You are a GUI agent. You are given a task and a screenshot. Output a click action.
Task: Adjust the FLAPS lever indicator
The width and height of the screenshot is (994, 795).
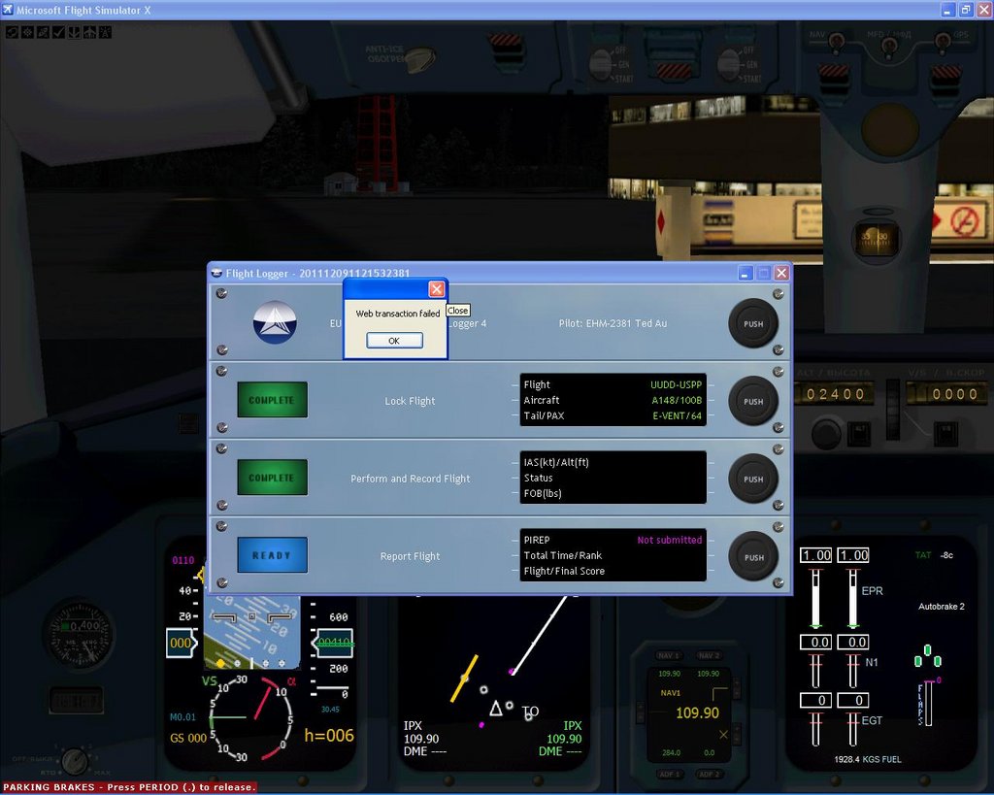928,701
